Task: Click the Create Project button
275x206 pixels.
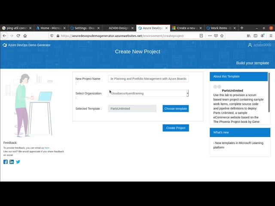Action: [176, 128]
